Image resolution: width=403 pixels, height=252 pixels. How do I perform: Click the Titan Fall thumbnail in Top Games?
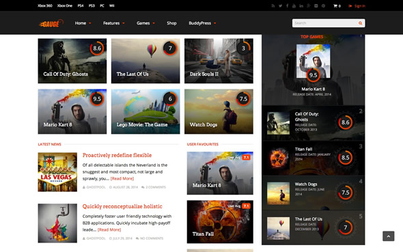(x=278, y=158)
